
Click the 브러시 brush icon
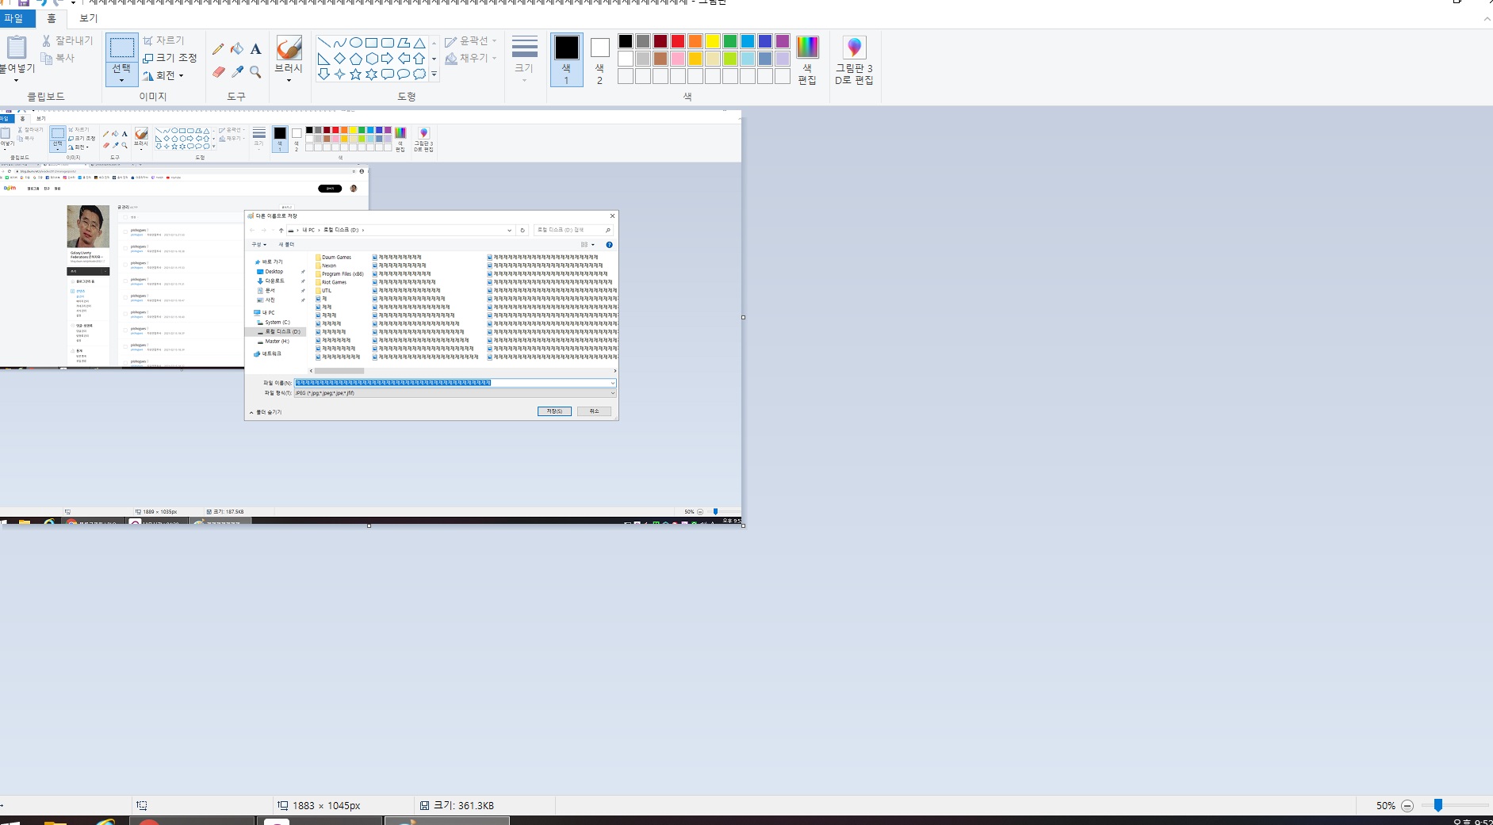[x=289, y=48]
